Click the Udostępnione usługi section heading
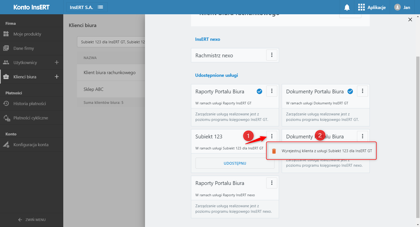Viewport: 420px width, 227px height. click(216, 75)
